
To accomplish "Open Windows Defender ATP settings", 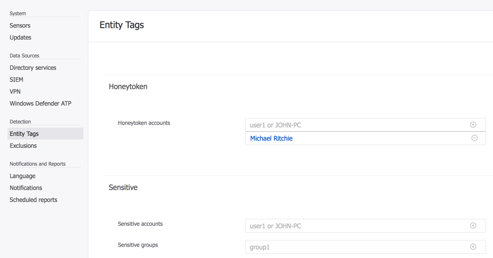I will pos(40,104).
